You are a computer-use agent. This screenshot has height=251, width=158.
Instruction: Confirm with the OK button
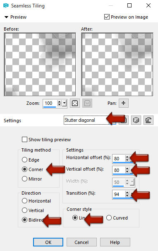tap(48, 242)
